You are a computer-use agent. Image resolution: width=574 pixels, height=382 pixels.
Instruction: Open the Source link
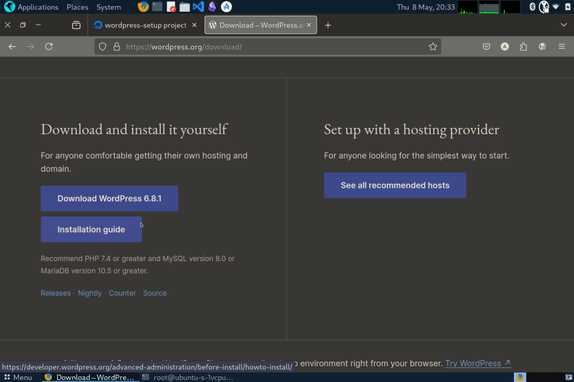coord(155,293)
